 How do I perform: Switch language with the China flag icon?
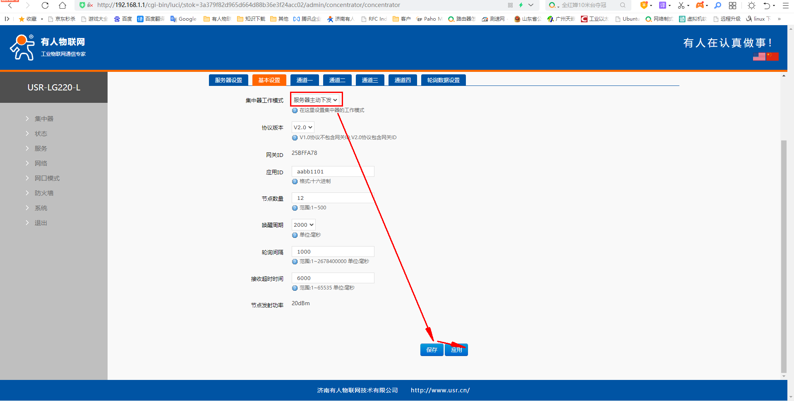(x=772, y=57)
